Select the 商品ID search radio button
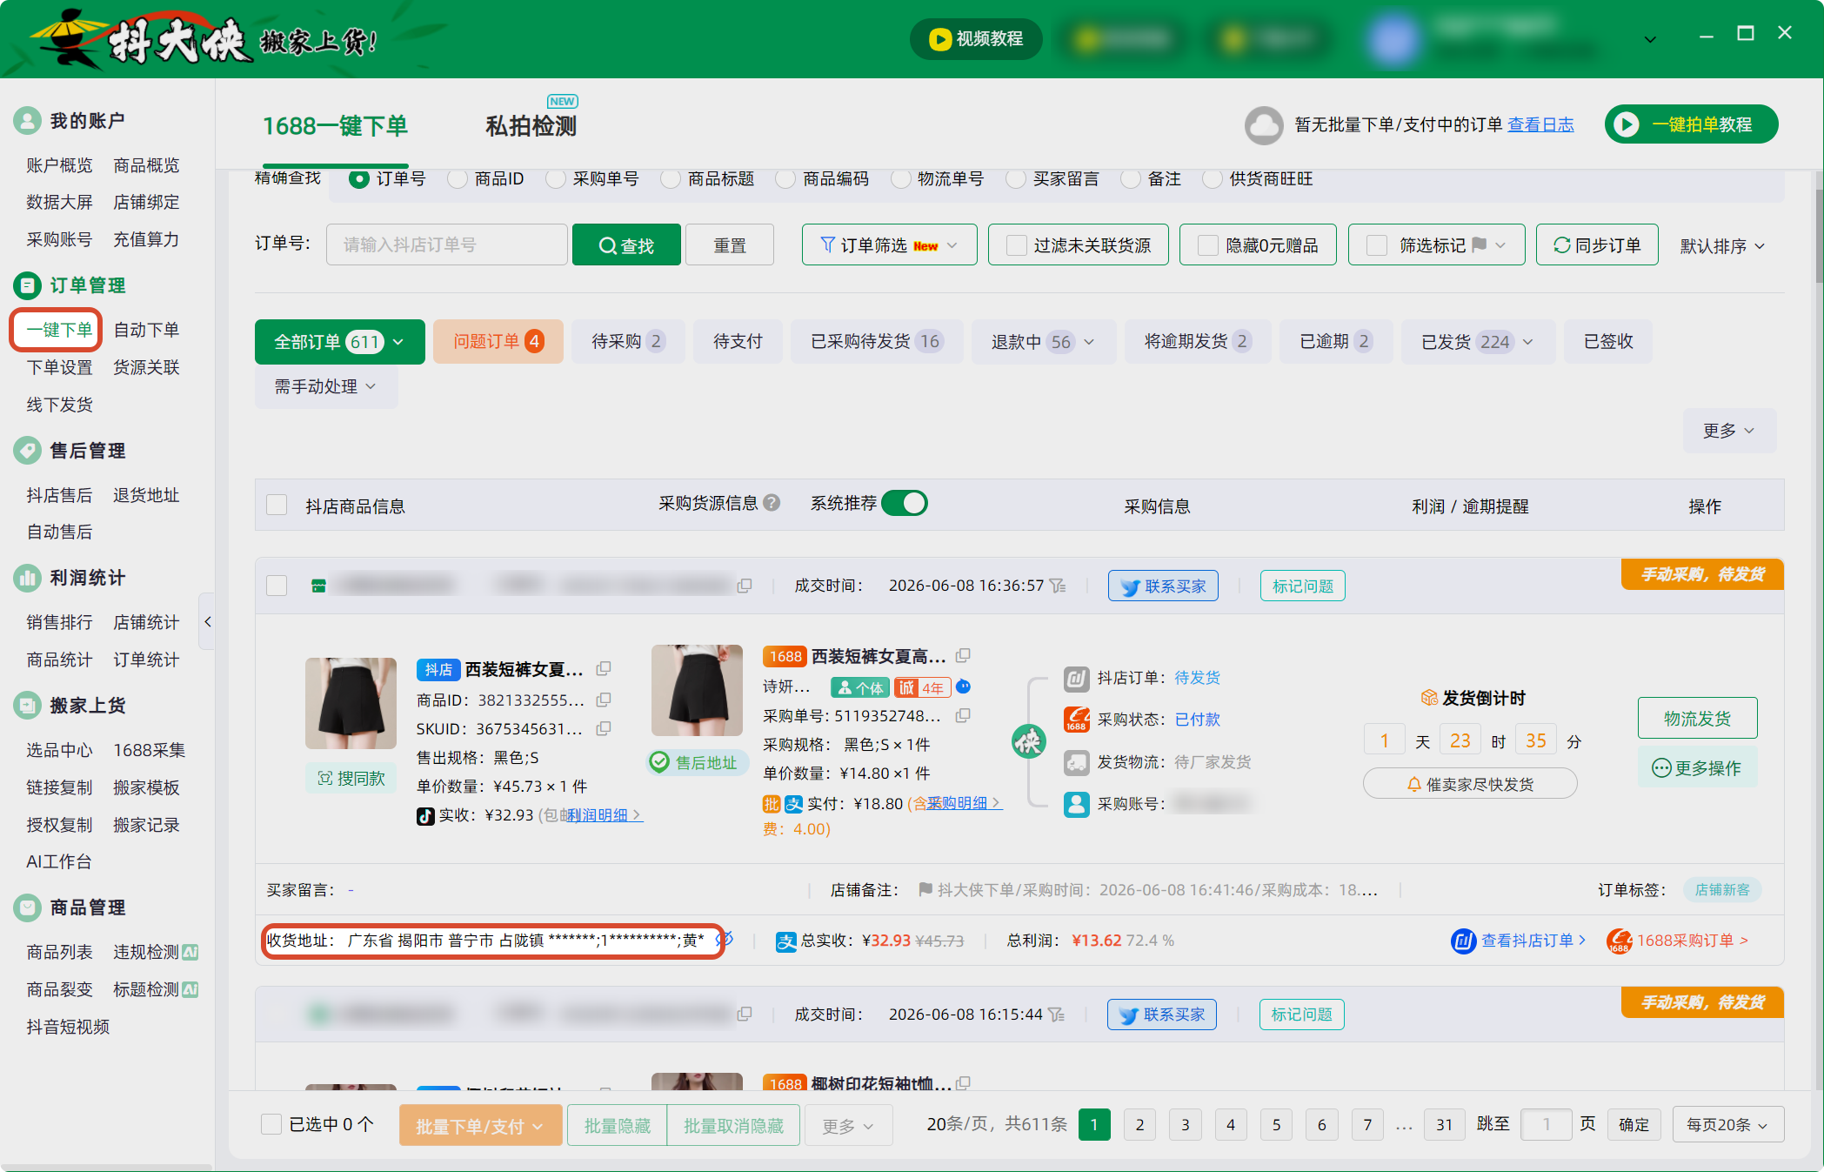The width and height of the screenshot is (1824, 1172). [458, 178]
